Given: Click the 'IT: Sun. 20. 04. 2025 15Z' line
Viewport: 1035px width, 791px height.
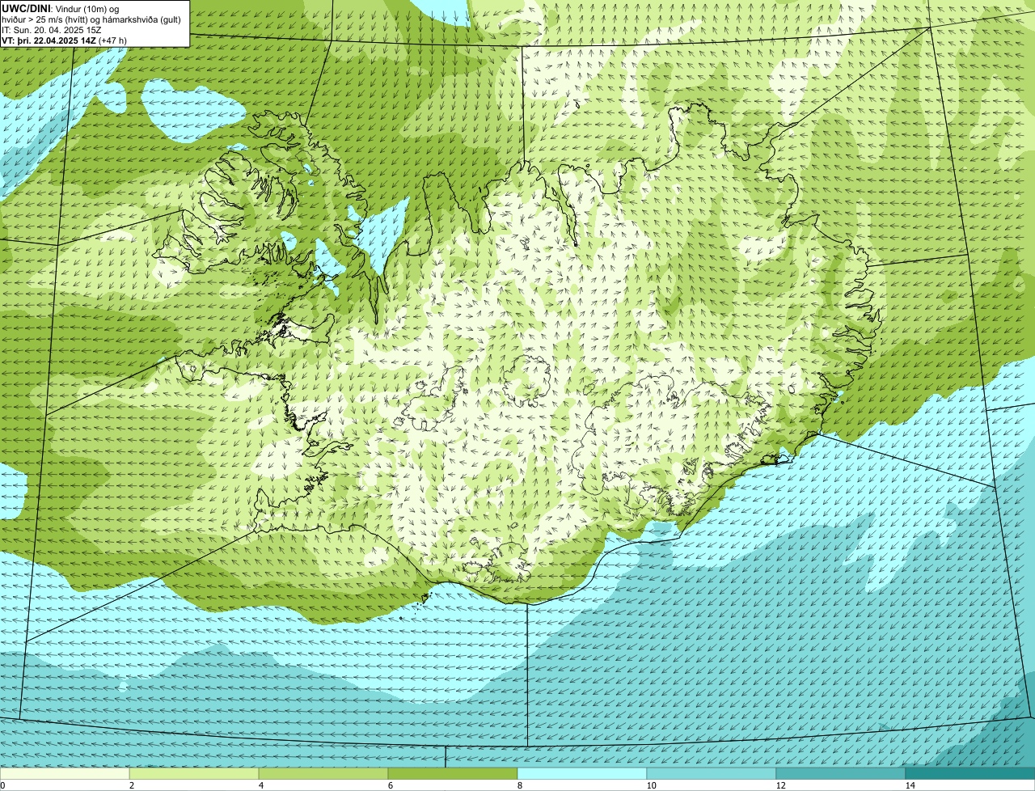Looking at the screenshot, I should pyautogui.click(x=52, y=30).
